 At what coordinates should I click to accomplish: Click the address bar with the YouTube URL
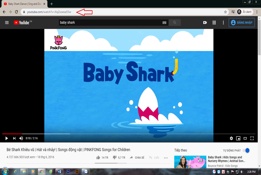click(x=124, y=12)
